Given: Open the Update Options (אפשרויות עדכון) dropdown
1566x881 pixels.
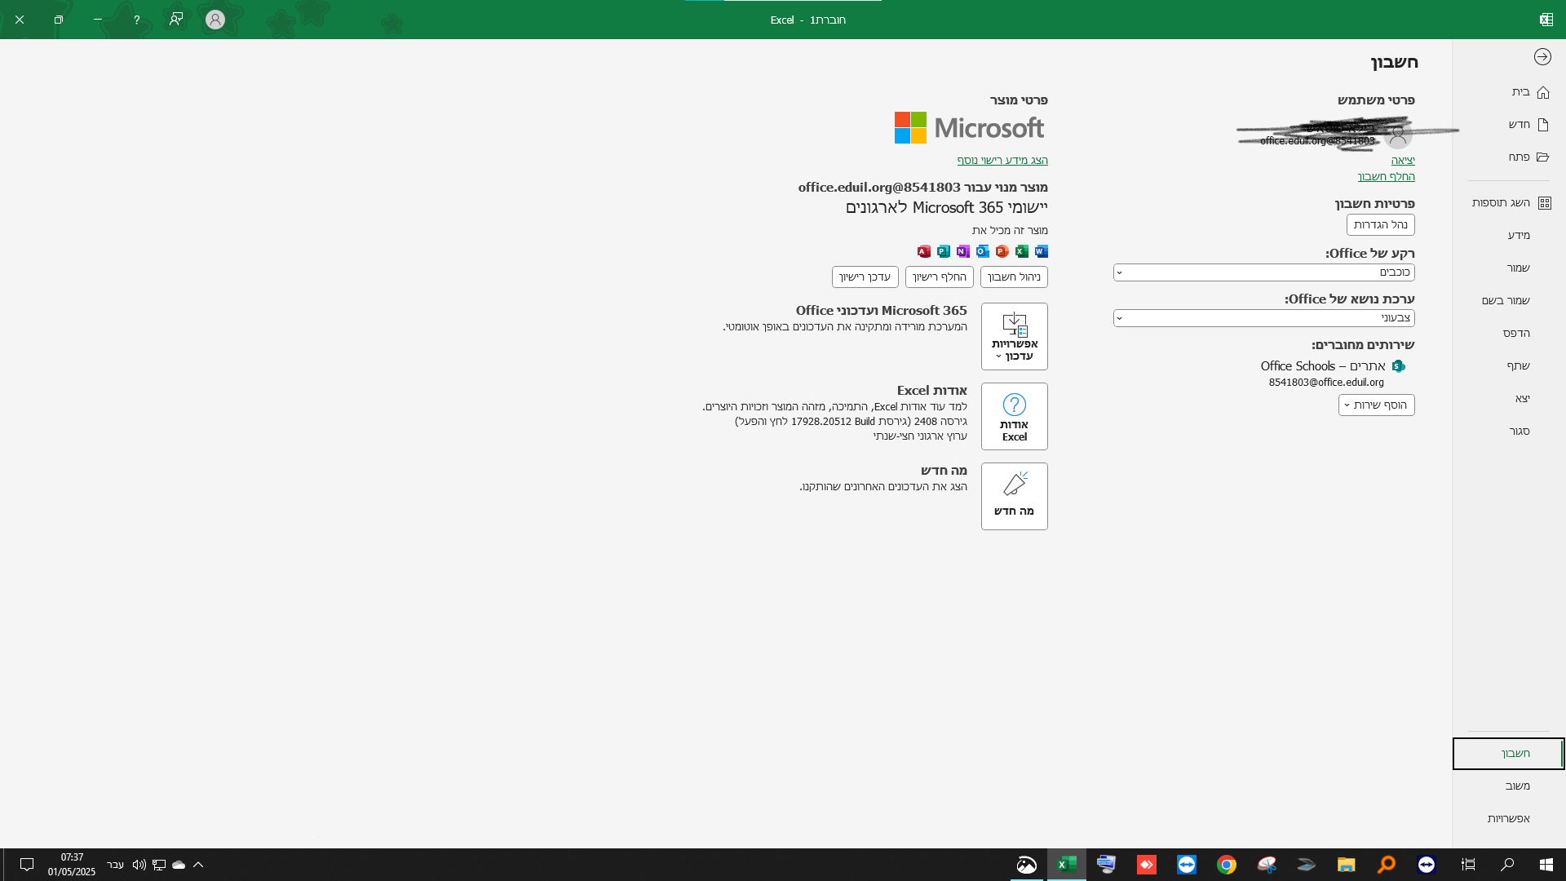Looking at the screenshot, I should 1014,336.
